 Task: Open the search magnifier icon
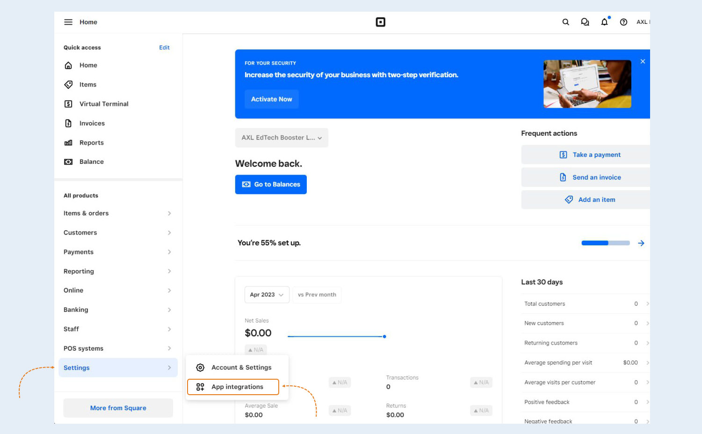(x=565, y=22)
